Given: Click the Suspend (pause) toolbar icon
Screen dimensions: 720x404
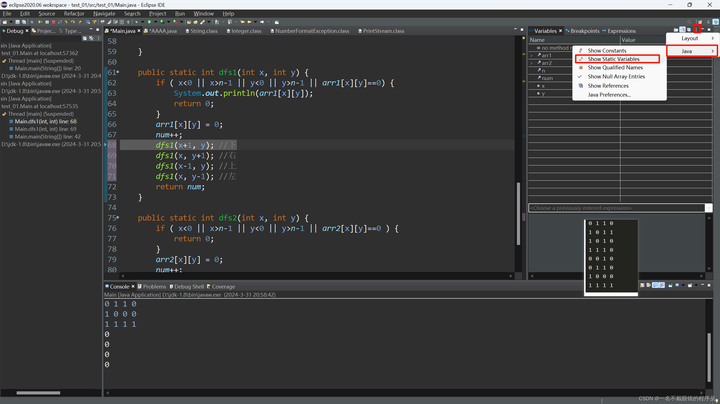Looking at the screenshot, I should 47,22.
